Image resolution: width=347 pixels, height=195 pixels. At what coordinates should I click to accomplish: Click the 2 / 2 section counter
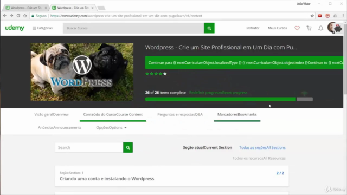(280, 173)
